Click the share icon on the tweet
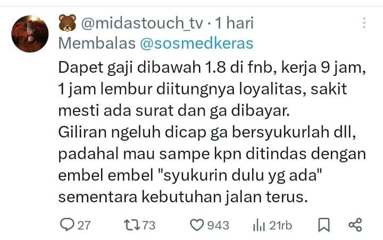Image resolution: width=383 pixels, height=240 pixels. (355, 225)
